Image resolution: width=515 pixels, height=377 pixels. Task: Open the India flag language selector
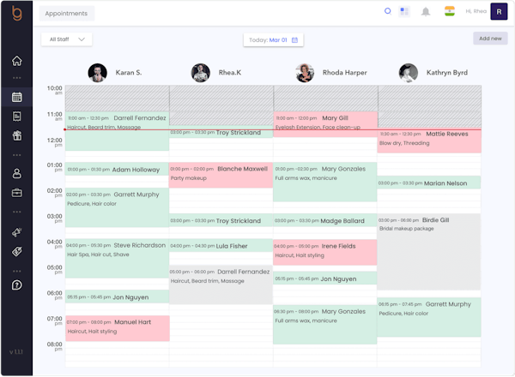point(450,11)
